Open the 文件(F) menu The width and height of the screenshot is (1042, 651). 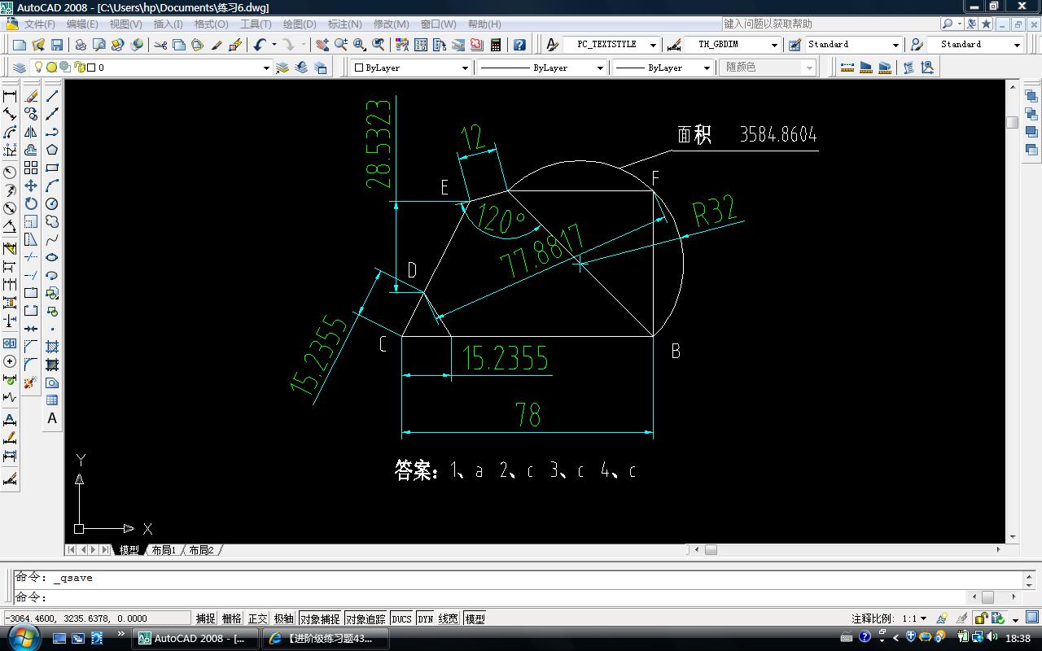40,24
